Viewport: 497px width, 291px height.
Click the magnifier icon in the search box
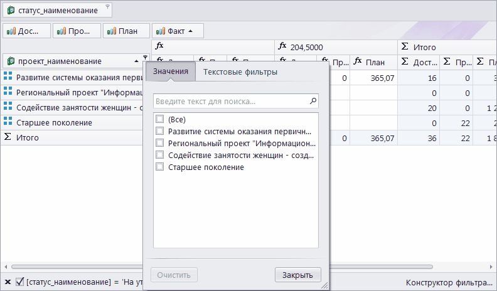pos(313,101)
